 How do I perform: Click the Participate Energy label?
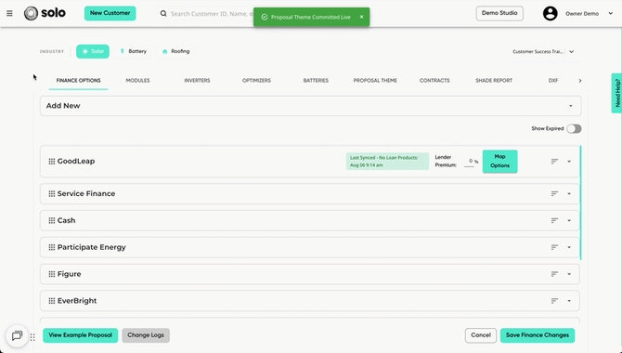tap(92, 247)
